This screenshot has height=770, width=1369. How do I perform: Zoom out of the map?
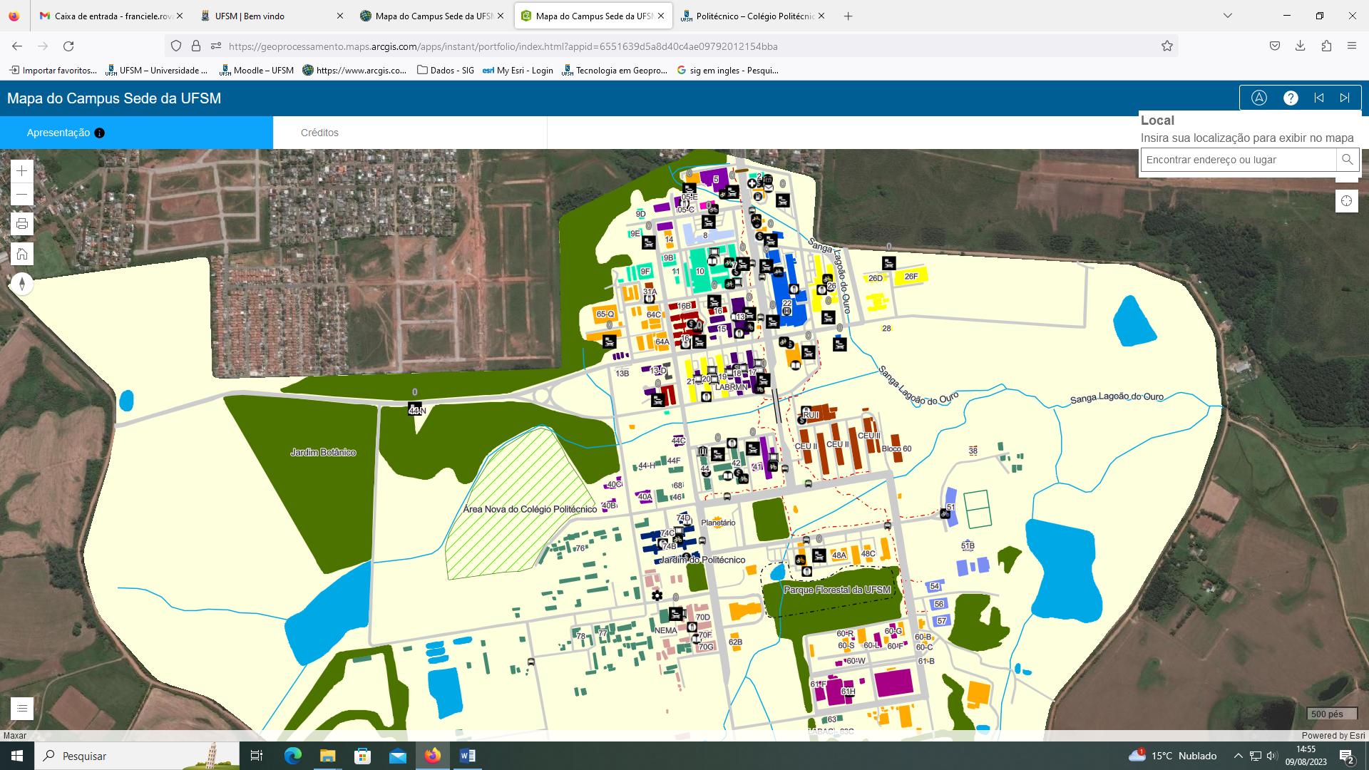click(x=22, y=195)
